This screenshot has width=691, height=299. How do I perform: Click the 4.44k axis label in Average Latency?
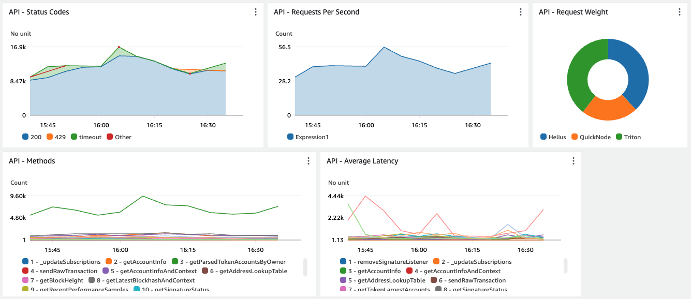pyautogui.click(x=336, y=196)
